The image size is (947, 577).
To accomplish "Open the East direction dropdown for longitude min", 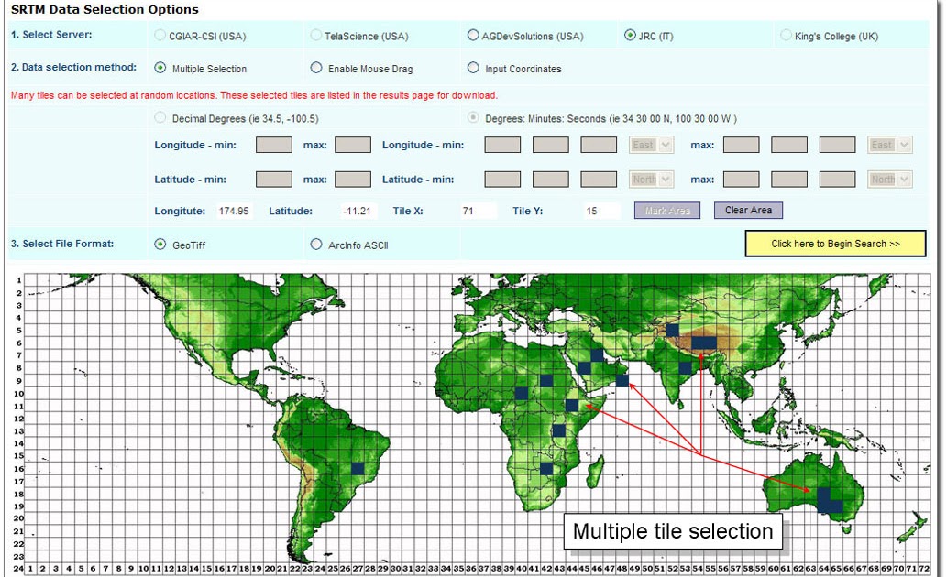I will coord(651,144).
